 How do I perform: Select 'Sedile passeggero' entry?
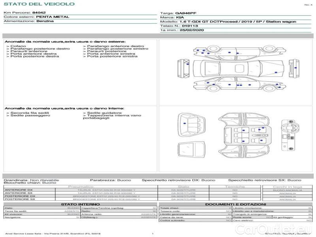point(30,115)
